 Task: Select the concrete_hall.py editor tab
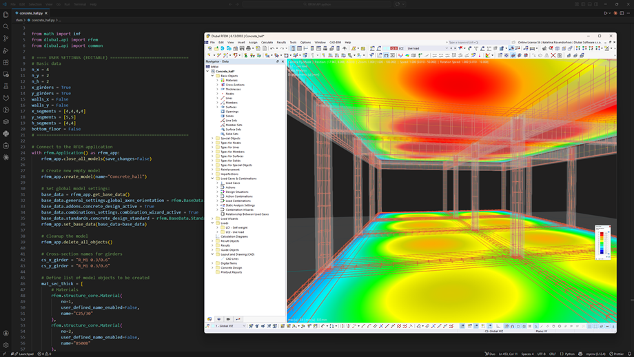(x=31, y=13)
